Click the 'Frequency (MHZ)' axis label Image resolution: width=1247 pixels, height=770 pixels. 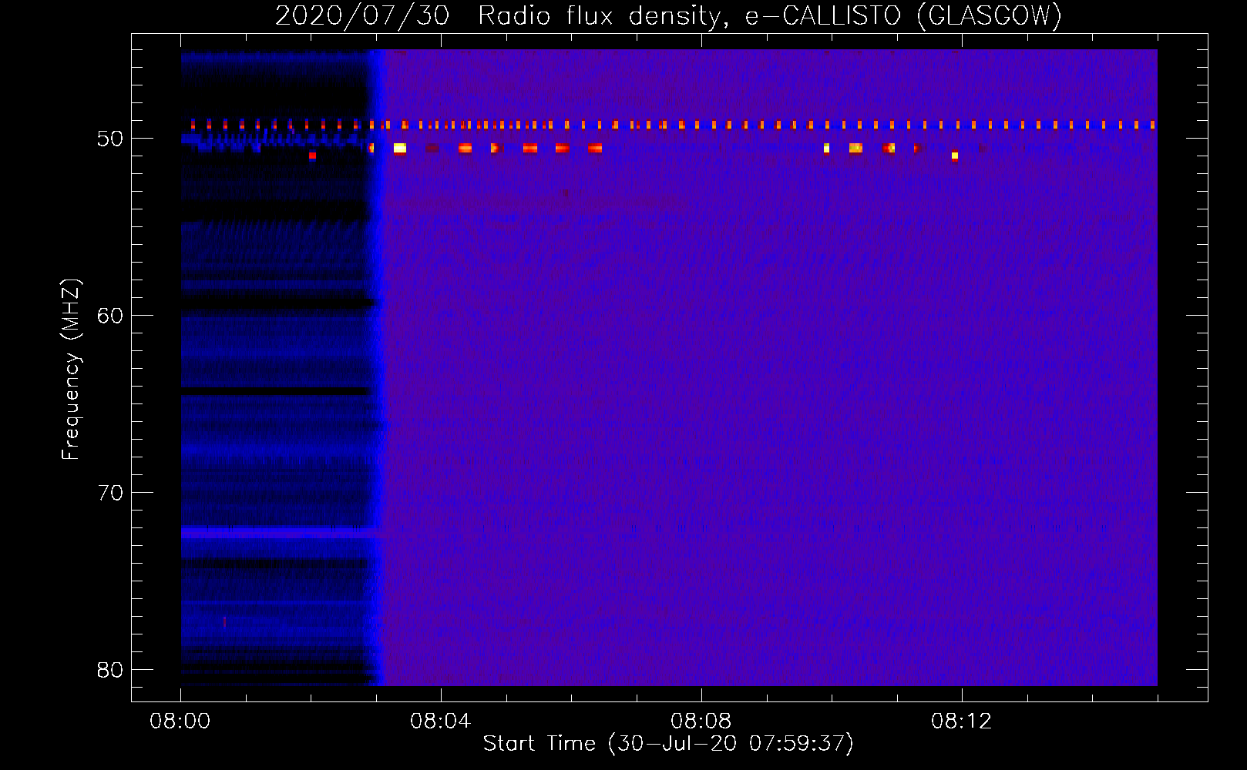[71, 370]
